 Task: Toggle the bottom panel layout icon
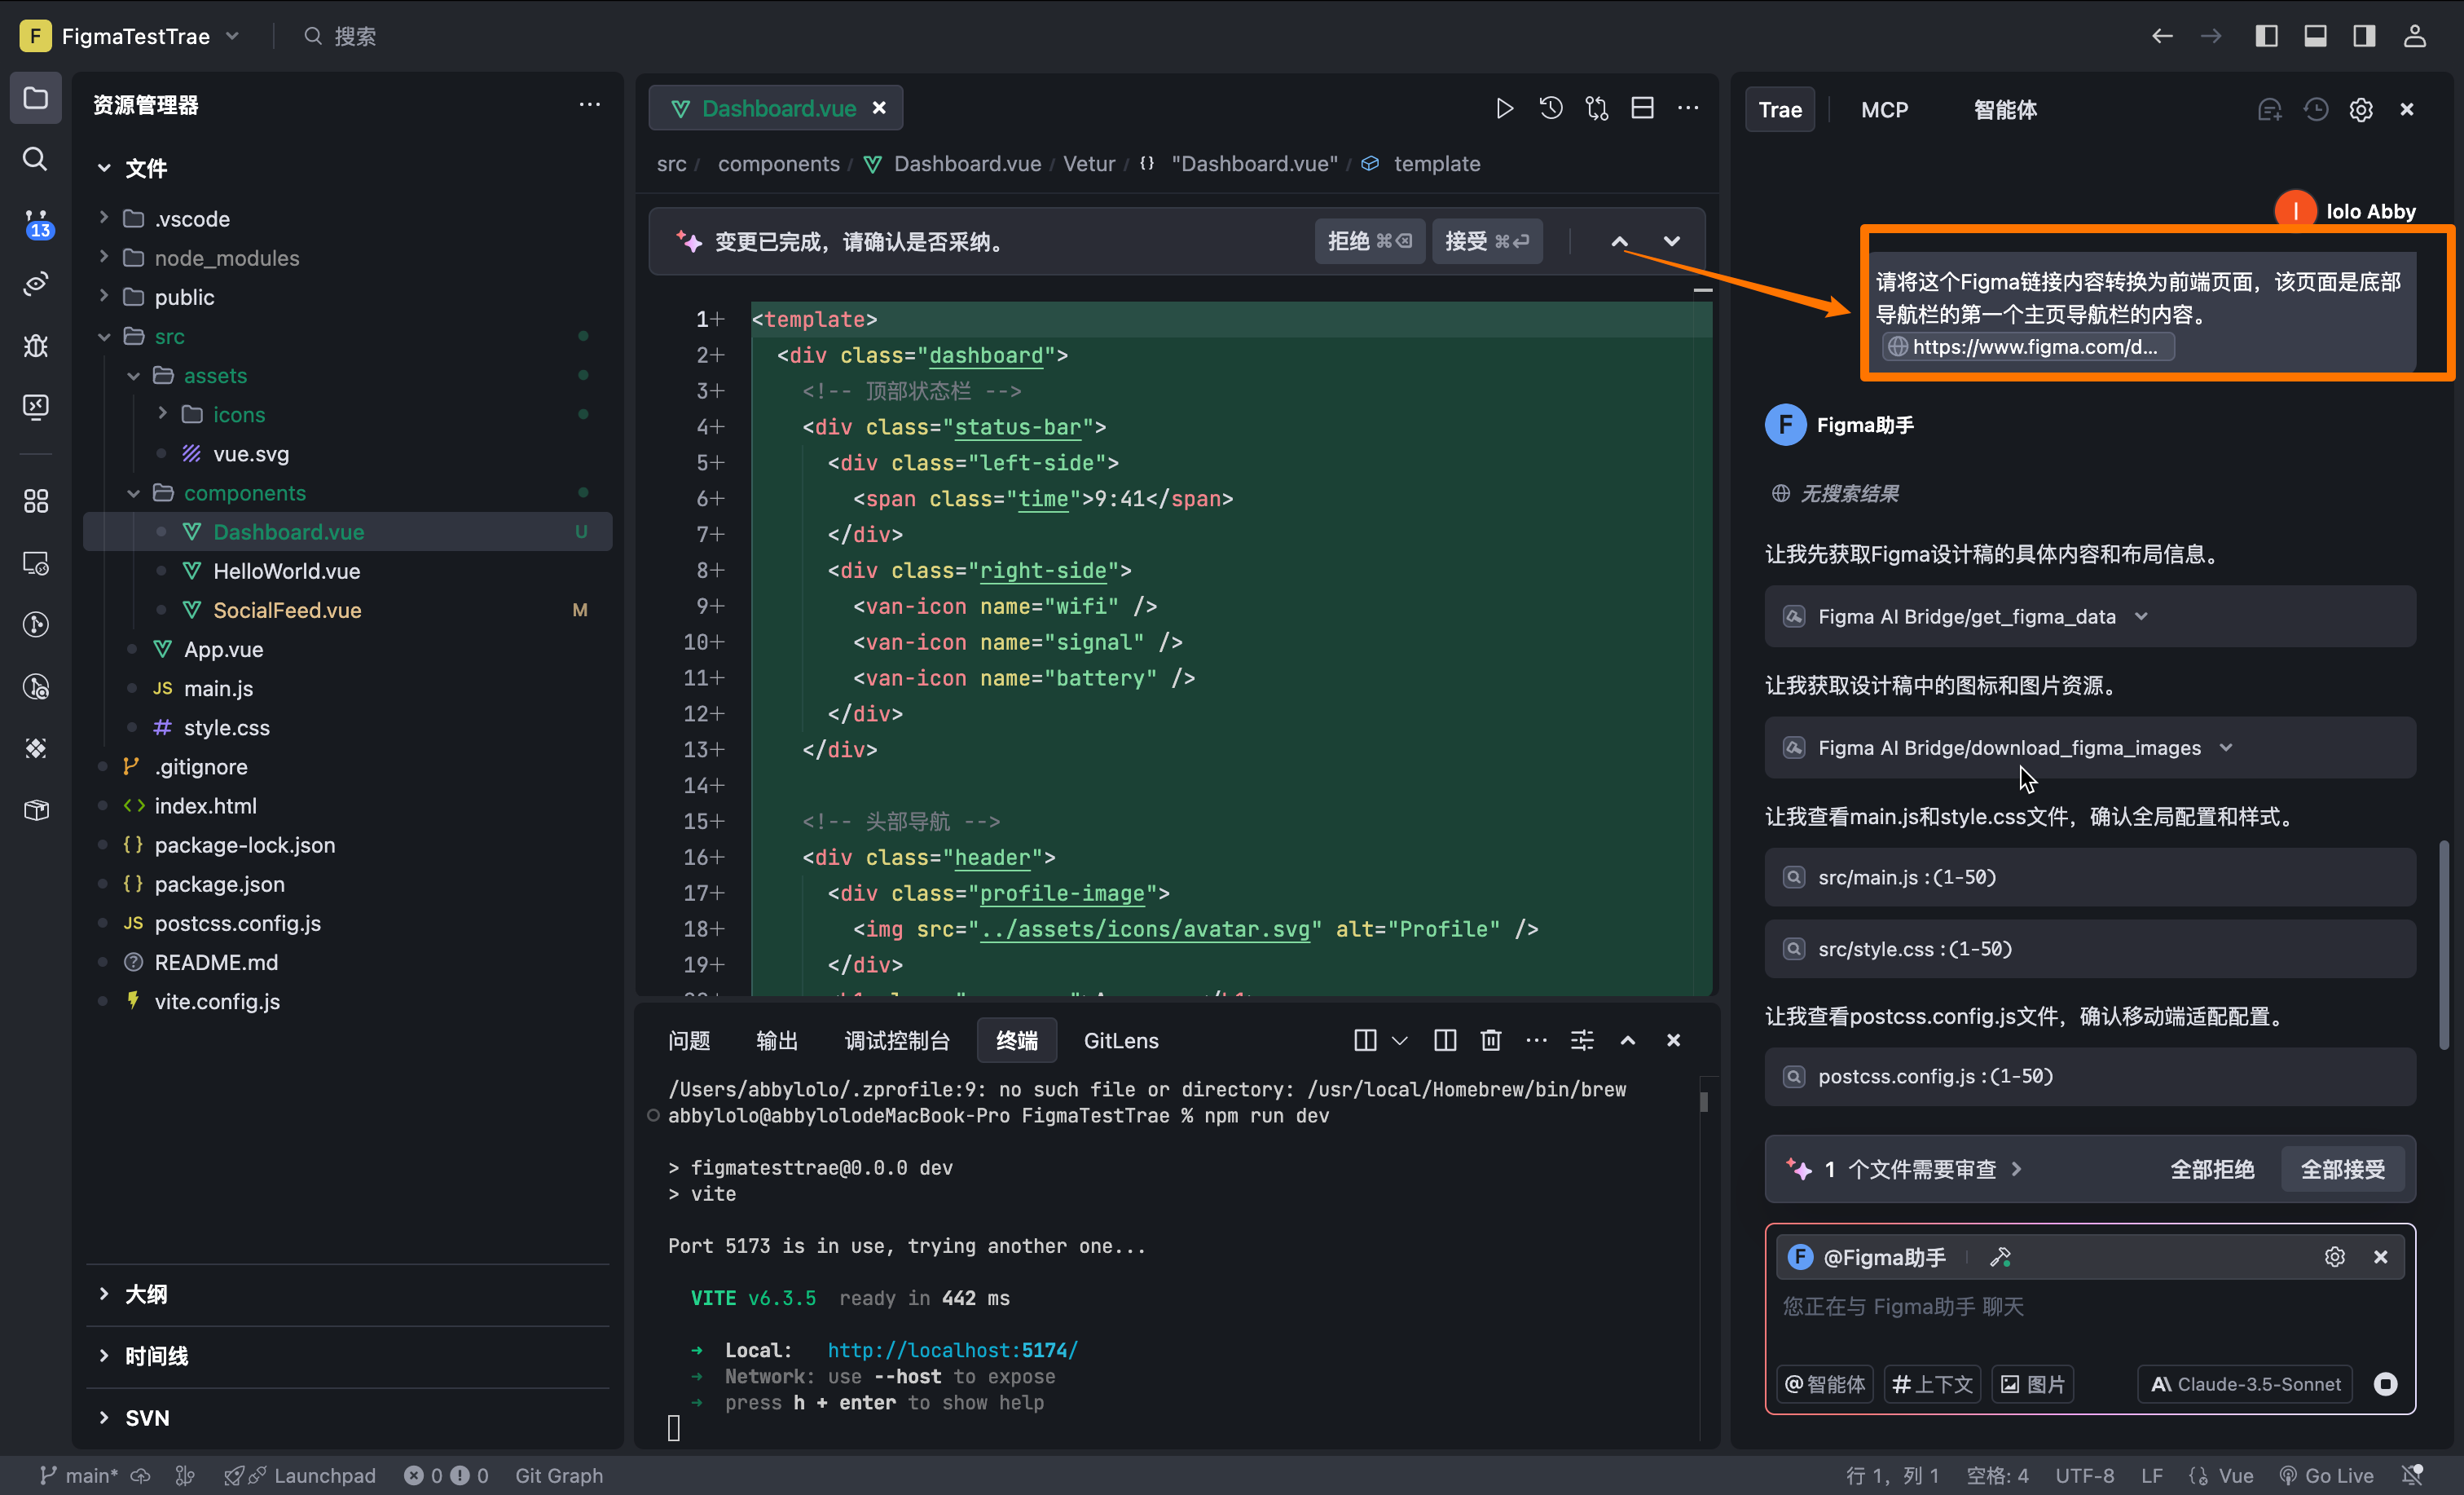(2316, 36)
